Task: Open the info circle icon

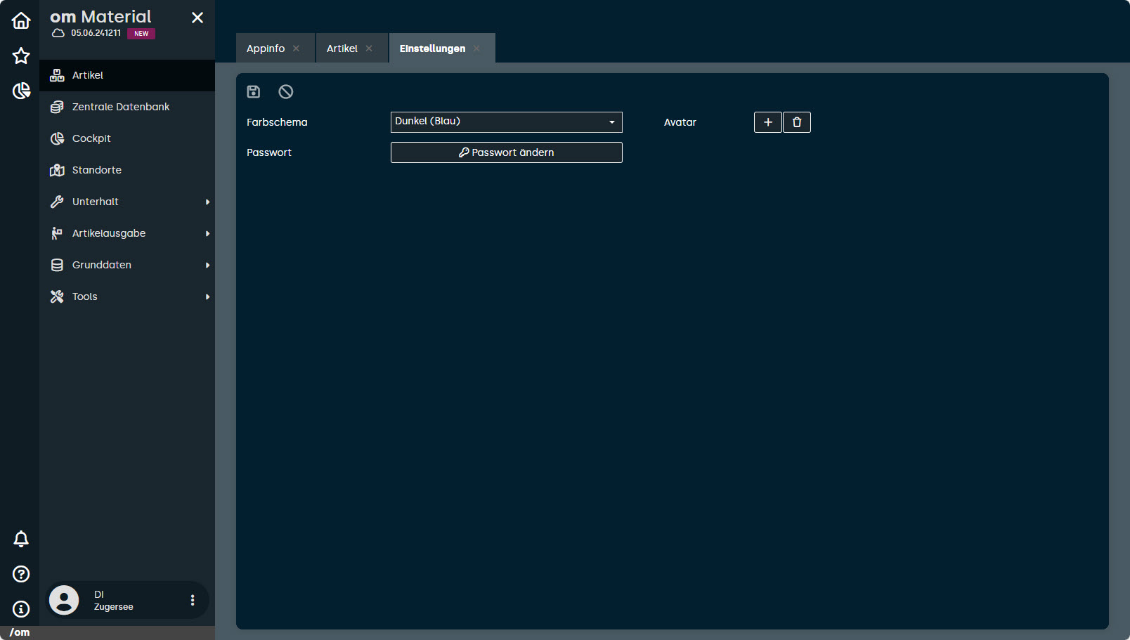Action: (21, 609)
